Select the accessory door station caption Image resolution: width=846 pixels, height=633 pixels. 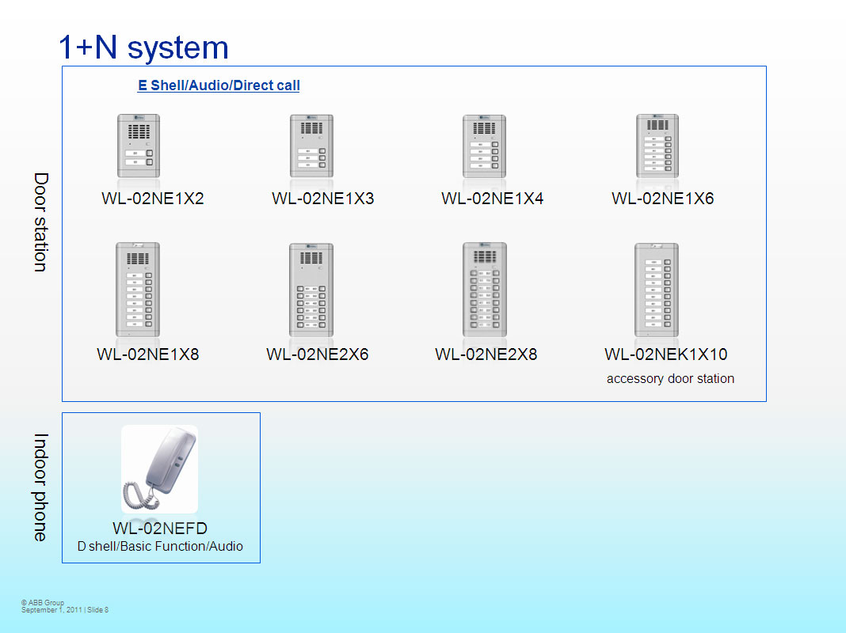(670, 379)
